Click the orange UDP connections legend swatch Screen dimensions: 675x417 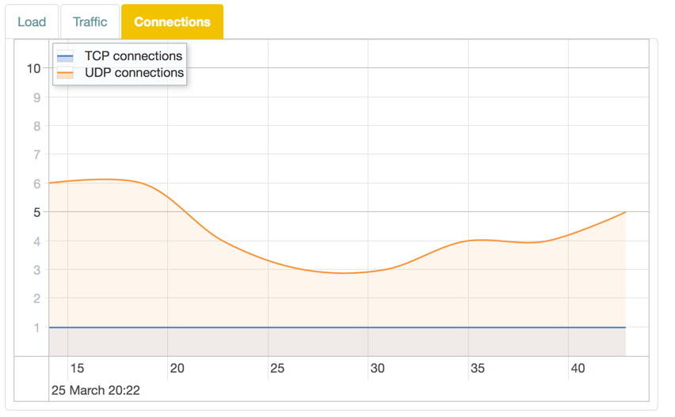click(x=65, y=74)
